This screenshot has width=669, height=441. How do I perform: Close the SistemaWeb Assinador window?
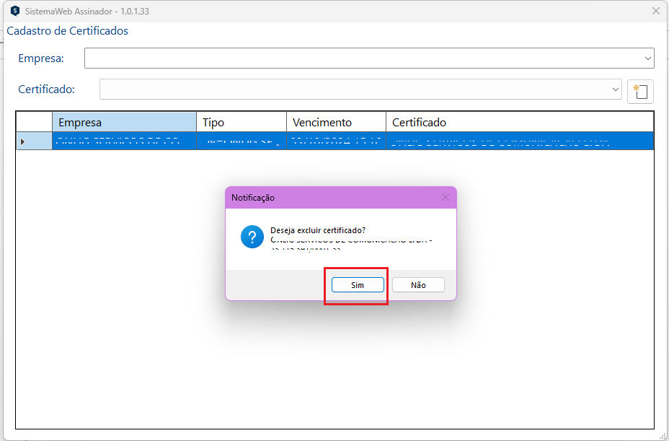(655, 12)
